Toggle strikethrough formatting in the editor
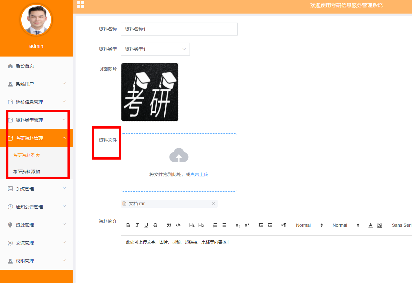This screenshot has height=283, width=412. click(x=155, y=225)
